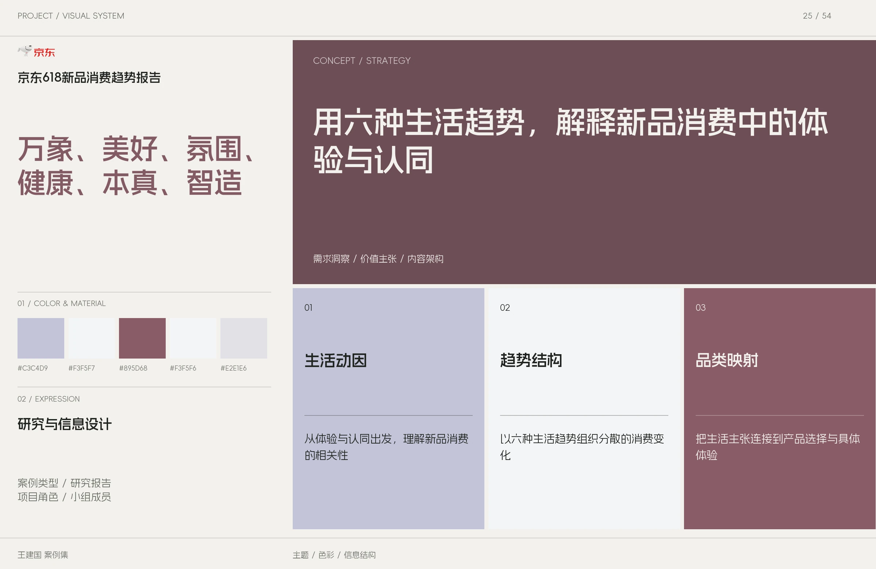Pick the #895D68 mauve color swatch
The height and width of the screenshot is (569, 876).
(x=142, y=338)
